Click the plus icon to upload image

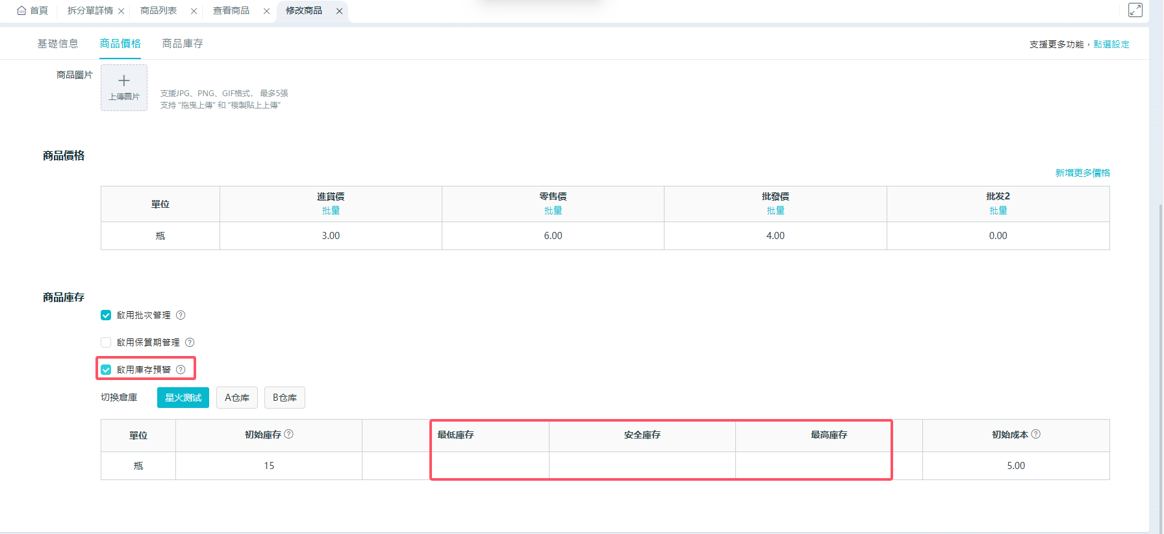124,81
